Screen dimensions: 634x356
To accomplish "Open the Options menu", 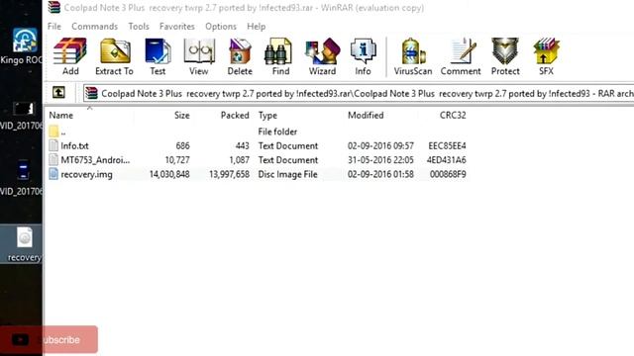I will coord(221,27).
